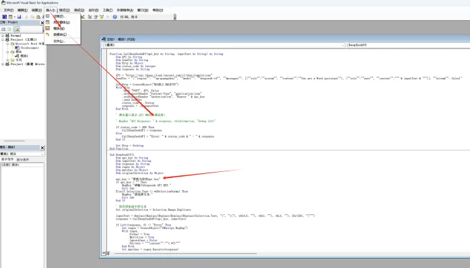
Task: Click the api_key assignment code line
Action: (x=138, y=179)
